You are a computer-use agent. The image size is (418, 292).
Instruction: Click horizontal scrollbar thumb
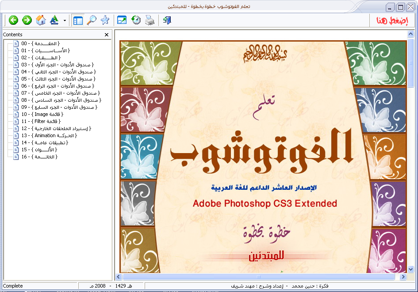pos(259,277)
